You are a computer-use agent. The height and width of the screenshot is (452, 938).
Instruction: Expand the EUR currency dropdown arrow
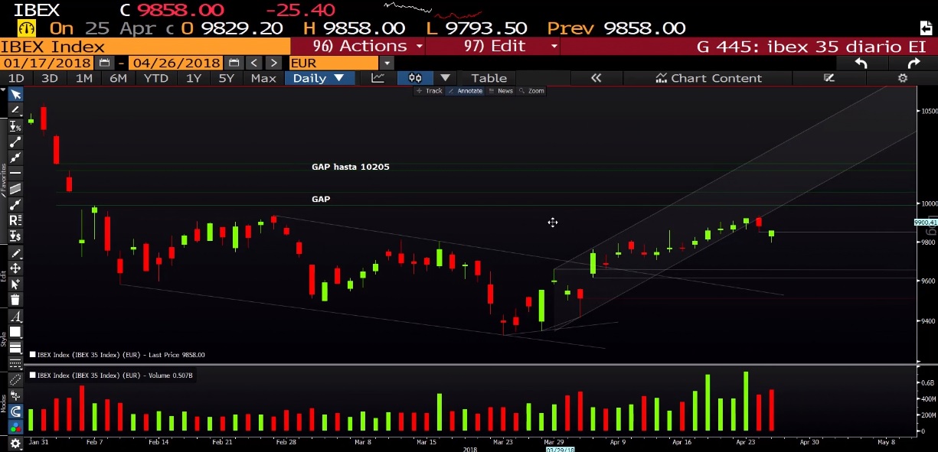click(x=387, y=63)
